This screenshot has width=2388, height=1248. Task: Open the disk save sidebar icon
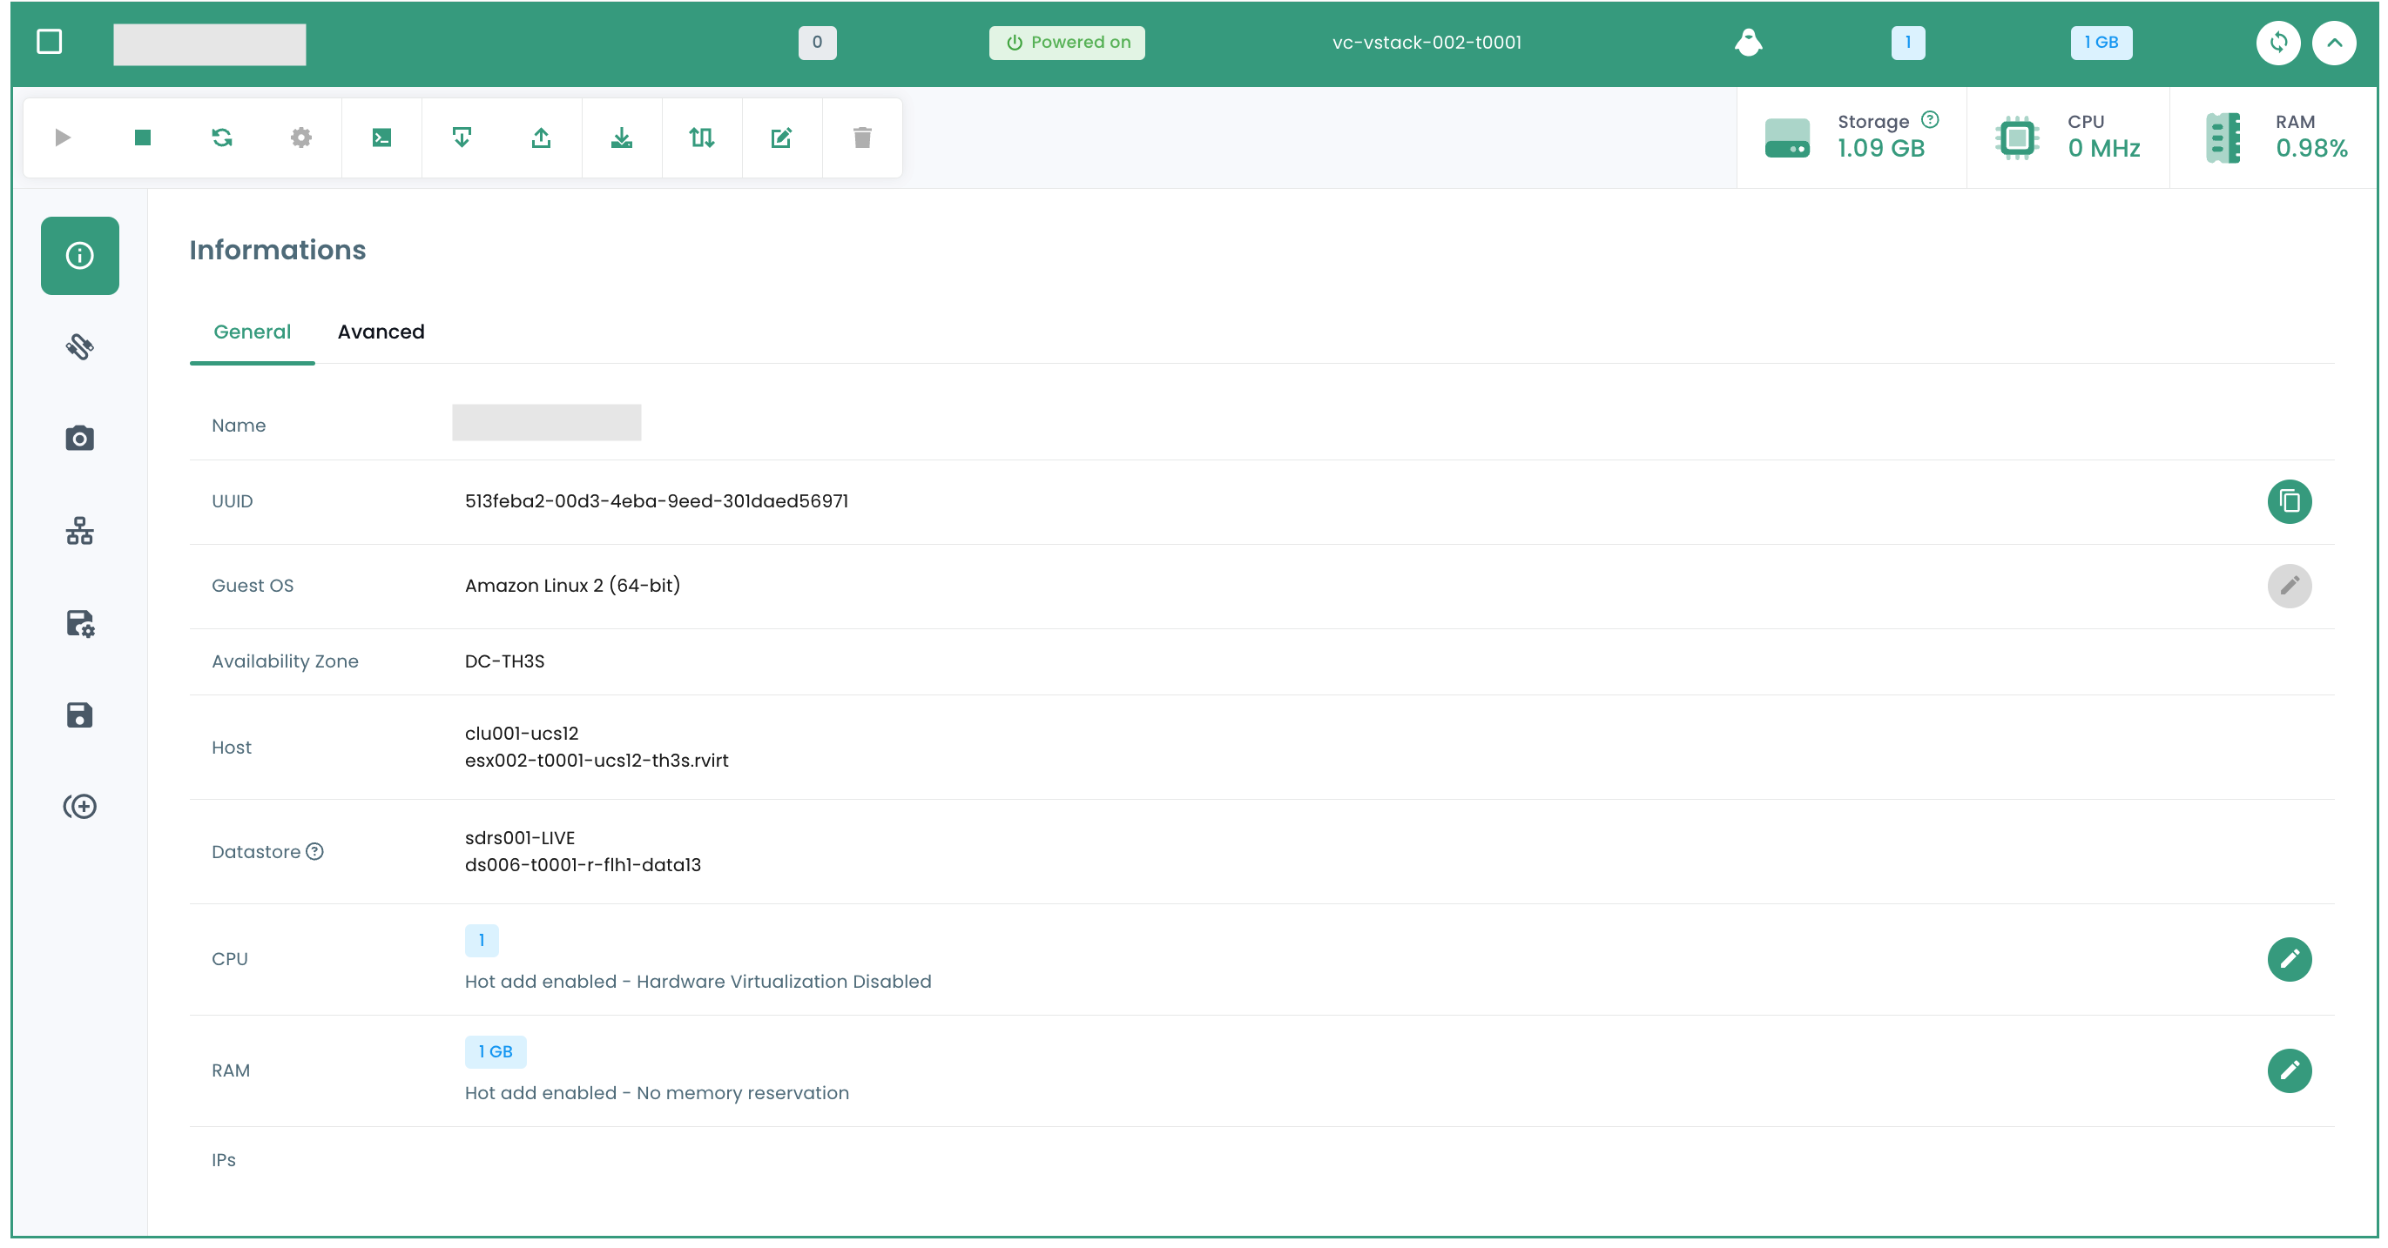[x=80, y=715]
